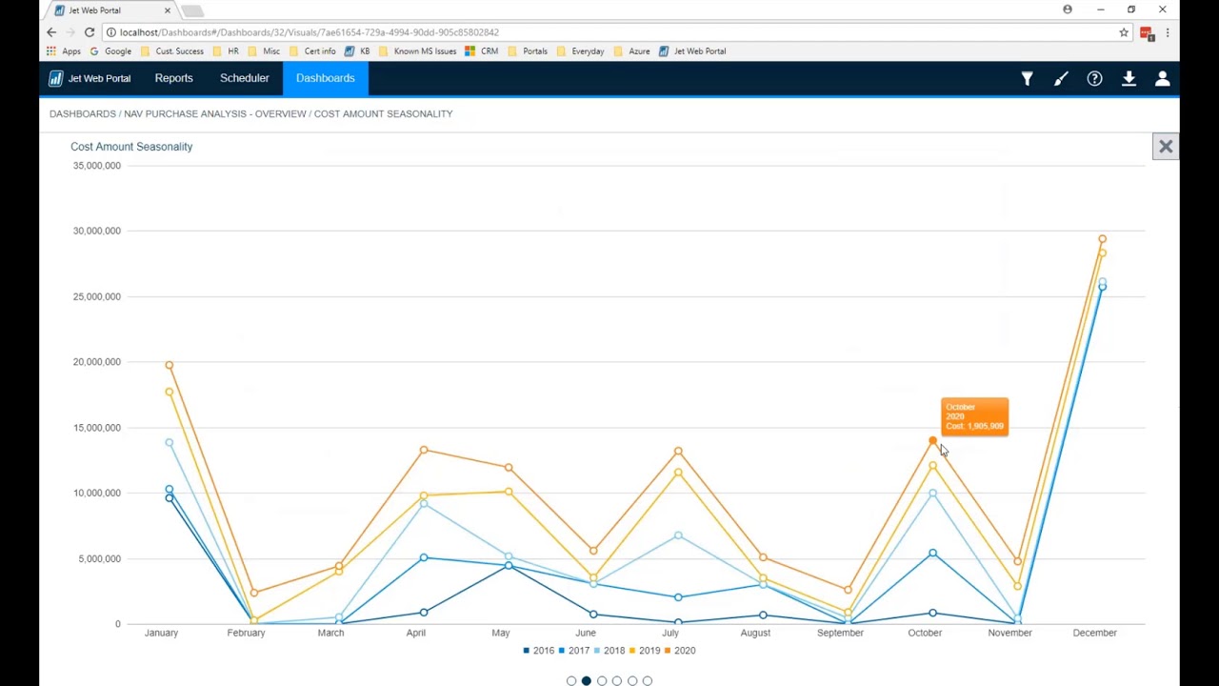The width and height of the screenshot is (1219, 686).
Task: Click COST AMOUNT SEASONALITY breadcrumb
Action: point(384,113)
